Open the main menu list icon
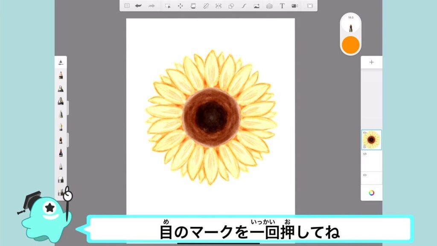Image resolution: width=437 pixels, height=246 pixels. 127,6
